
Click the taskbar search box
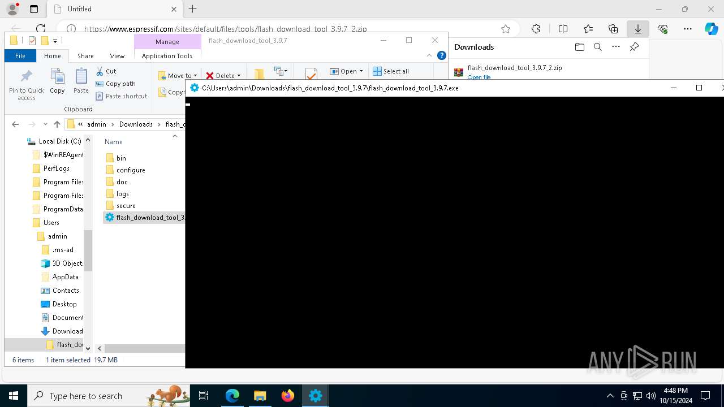108,396
